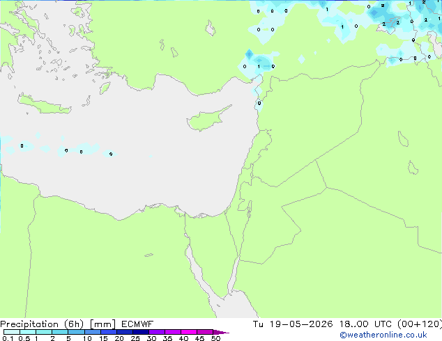This screenshot has width=442, height=341.
Task: Click the legend value '30'
Action: (151, 338)
